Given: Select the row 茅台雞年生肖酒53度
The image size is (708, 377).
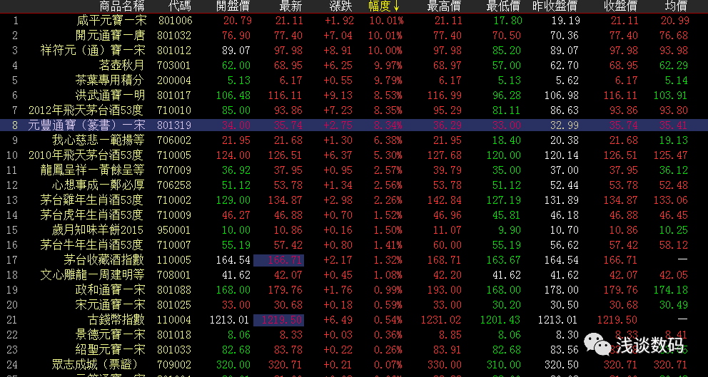Looking at the screenshot, I should [354, 200].
